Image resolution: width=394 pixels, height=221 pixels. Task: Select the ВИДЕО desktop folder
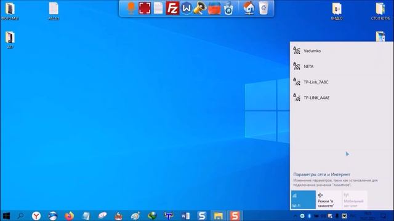tap(337, 11)
